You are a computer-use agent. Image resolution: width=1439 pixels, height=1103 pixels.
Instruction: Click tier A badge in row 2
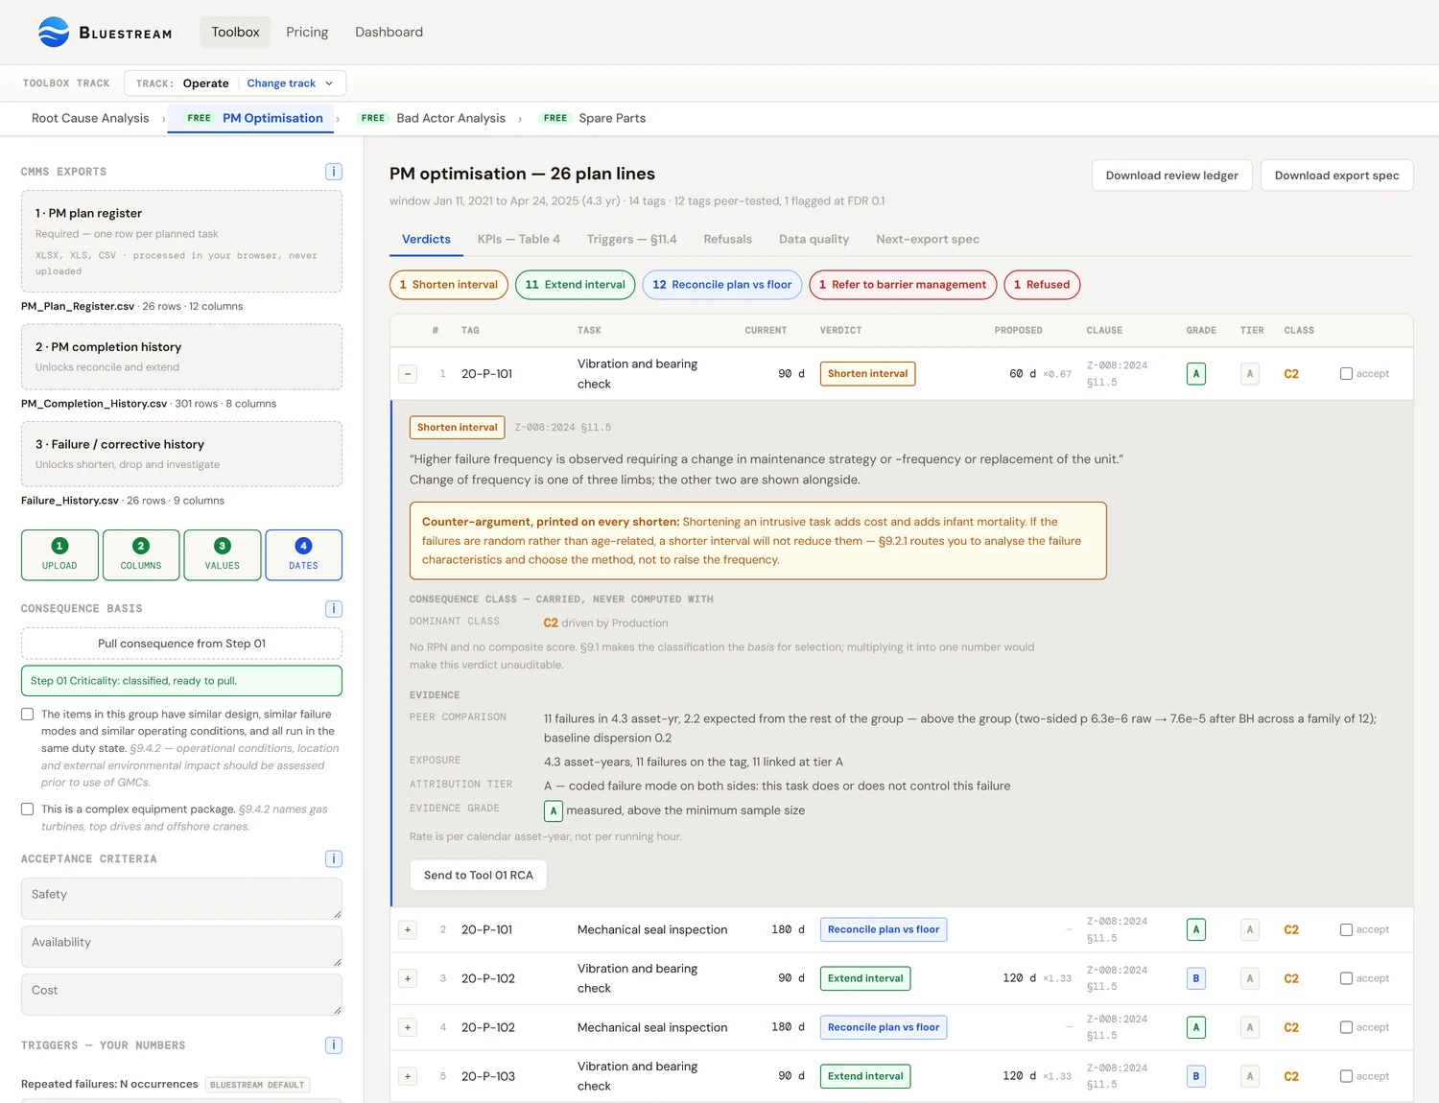point(1249,929)
